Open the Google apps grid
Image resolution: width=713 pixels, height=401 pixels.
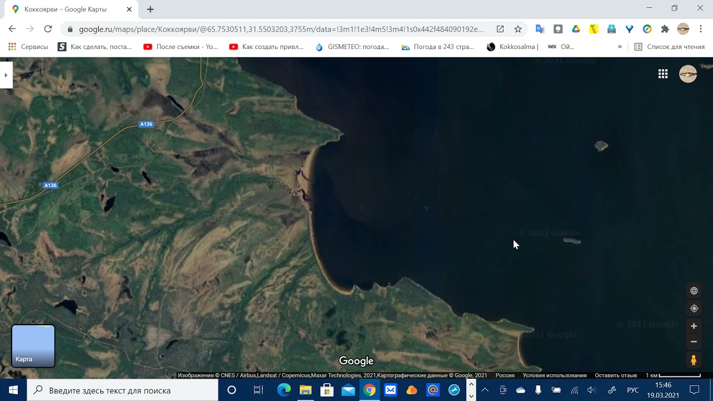click(x=663, y=74)
